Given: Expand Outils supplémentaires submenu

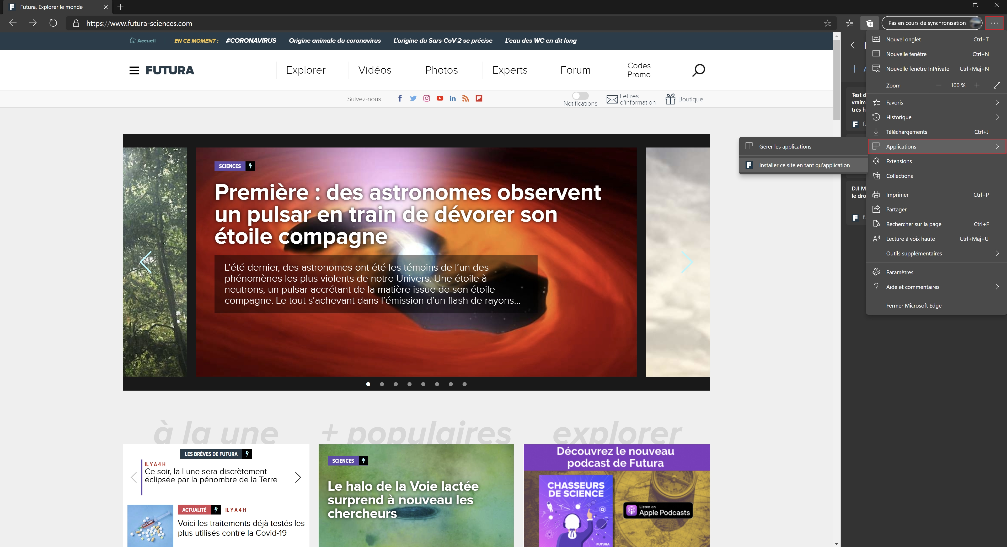Looking at the screenshot, I should point(937,253).
